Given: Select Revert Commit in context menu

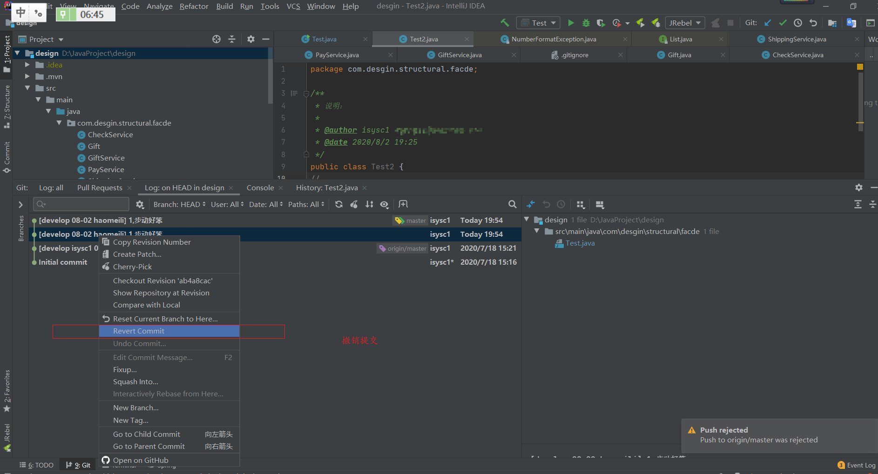Looking at the screenshot, I should point(139,331).
